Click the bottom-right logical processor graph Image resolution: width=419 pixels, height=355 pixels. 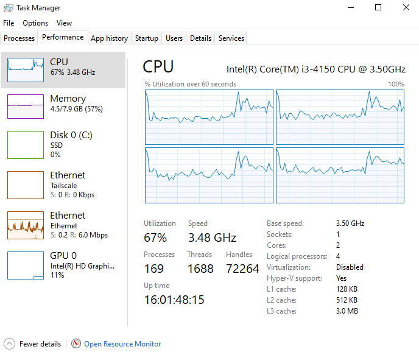coord(340,175)
